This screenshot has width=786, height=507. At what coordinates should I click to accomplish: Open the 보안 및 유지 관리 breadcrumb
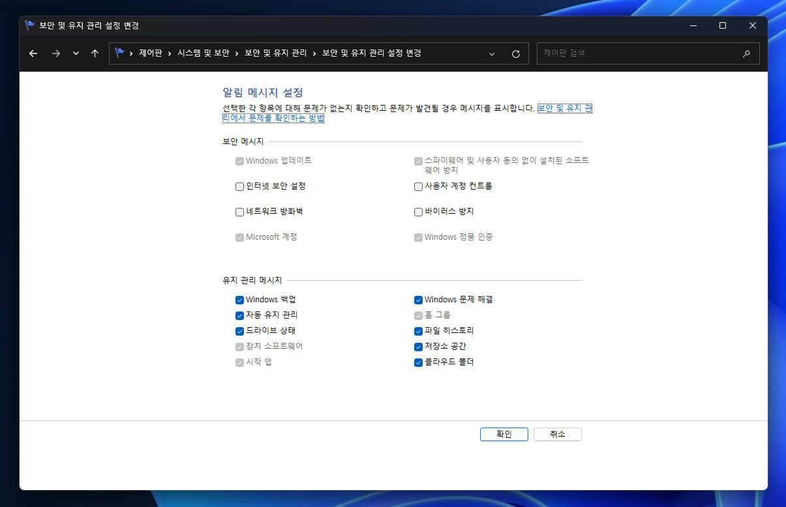pyautogui.click(x=275, y=53)
